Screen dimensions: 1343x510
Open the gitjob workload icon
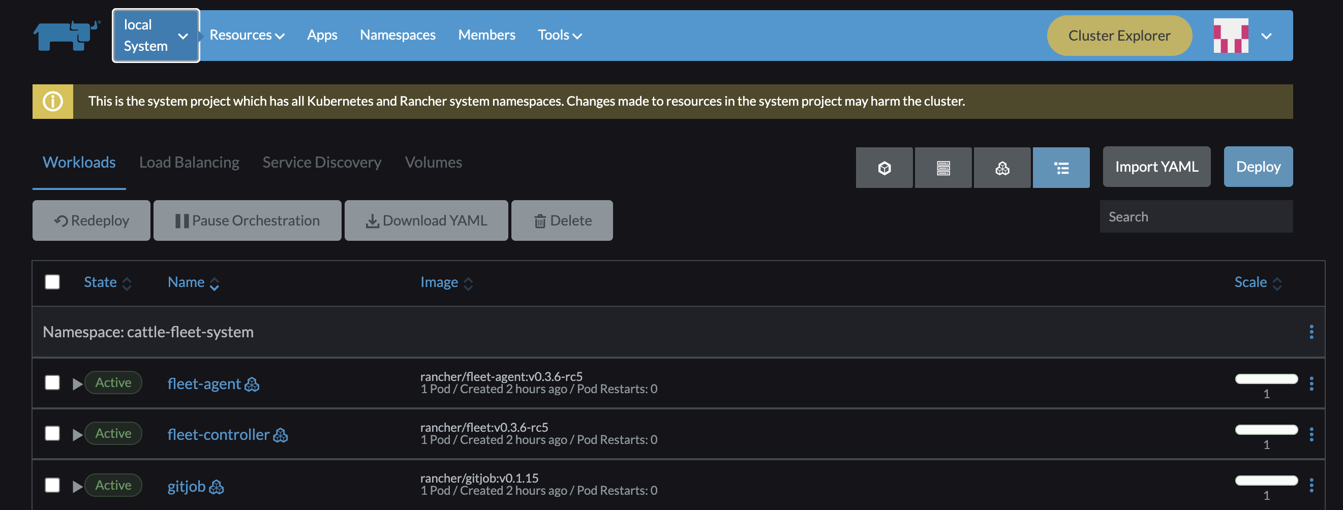click(x=217, y=488)
